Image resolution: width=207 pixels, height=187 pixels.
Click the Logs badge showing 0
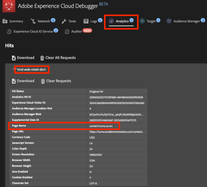point(100,20)
